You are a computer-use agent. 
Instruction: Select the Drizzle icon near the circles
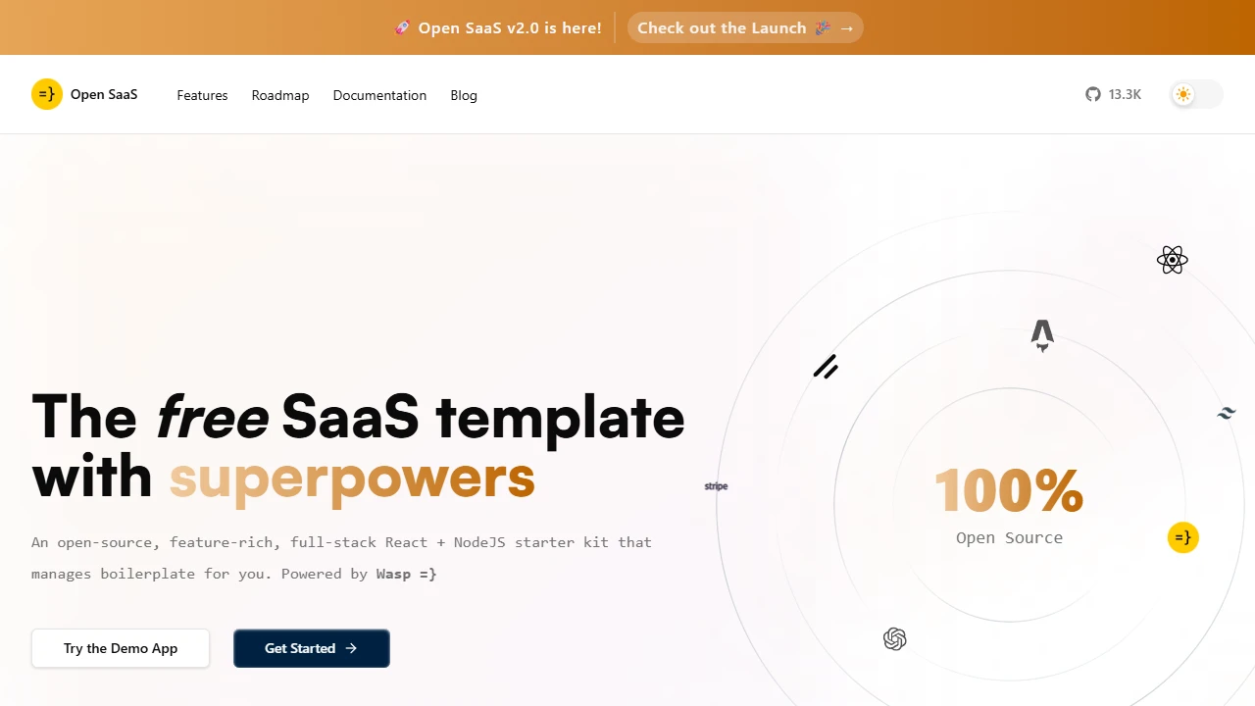click(826, 367)
